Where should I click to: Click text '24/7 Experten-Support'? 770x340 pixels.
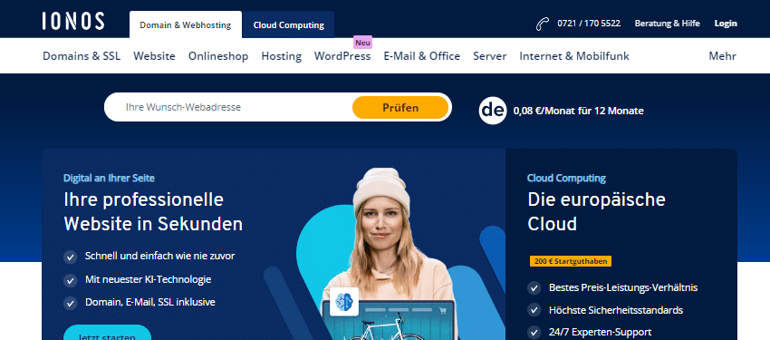point(600,333)
